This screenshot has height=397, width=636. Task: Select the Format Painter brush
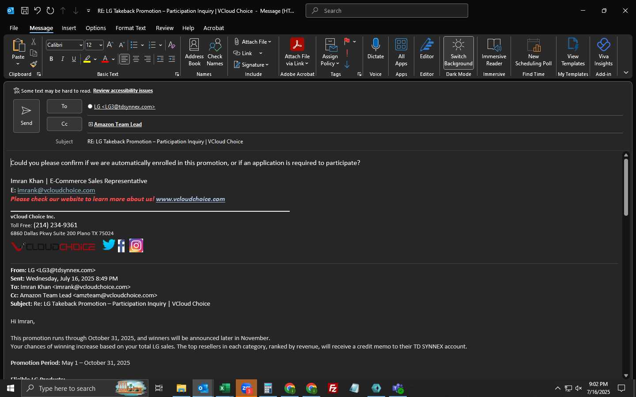click(x=34, y=64)
